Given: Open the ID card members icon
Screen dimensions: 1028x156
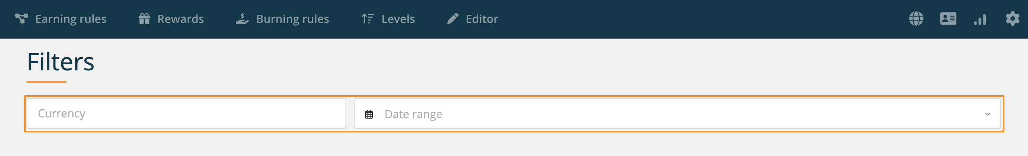Looking at the screenshot, I should 948,18.
